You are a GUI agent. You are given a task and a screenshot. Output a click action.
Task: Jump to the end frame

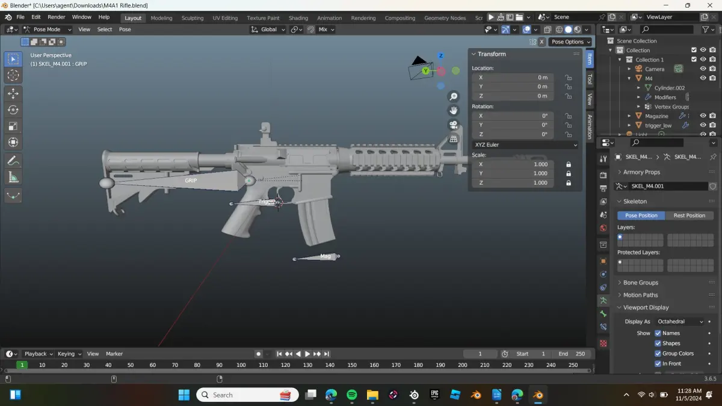[x=327, y=354]
